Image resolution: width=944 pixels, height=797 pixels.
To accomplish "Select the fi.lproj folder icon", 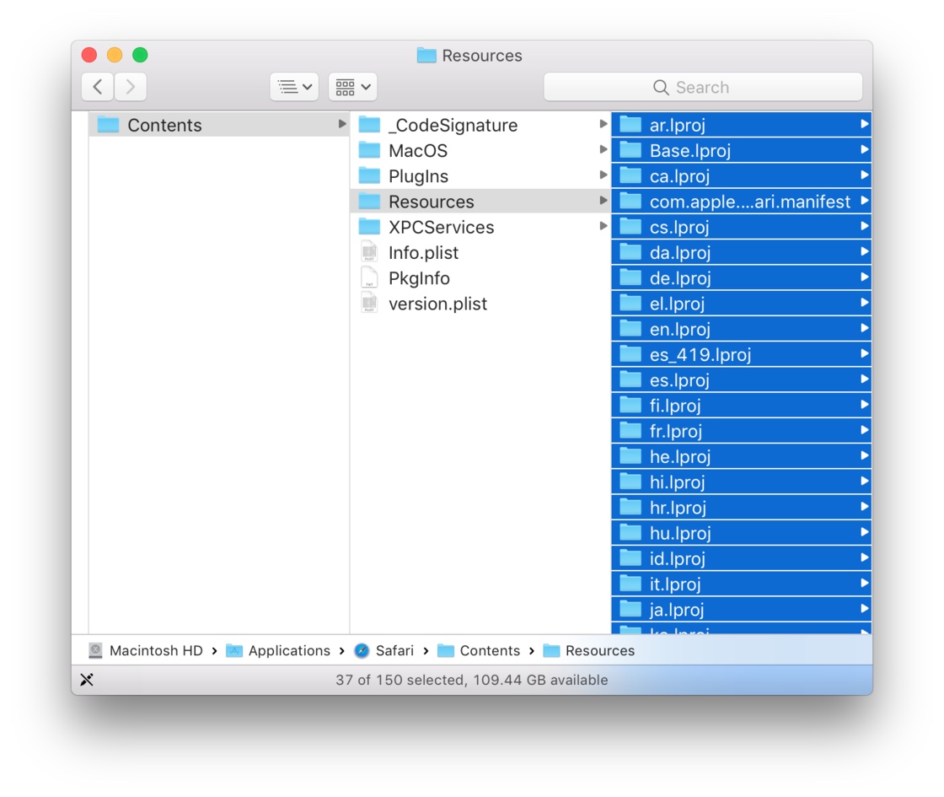I will [x=630, y=406].
